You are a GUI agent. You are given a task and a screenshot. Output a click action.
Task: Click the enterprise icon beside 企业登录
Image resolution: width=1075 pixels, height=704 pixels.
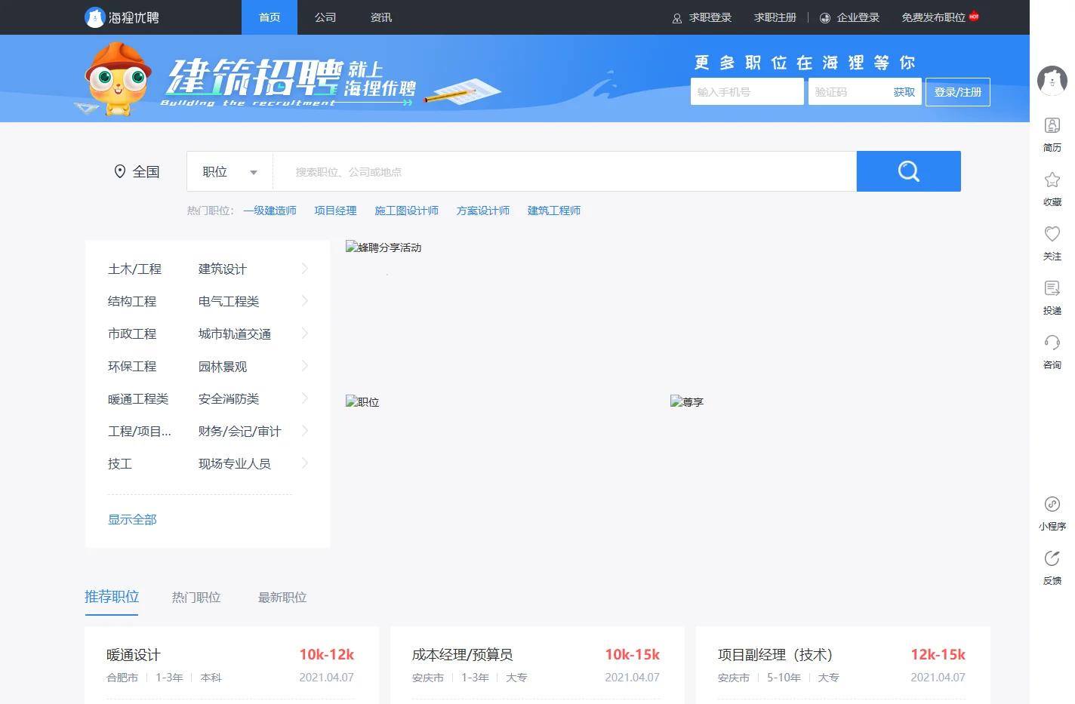[825, 18]
